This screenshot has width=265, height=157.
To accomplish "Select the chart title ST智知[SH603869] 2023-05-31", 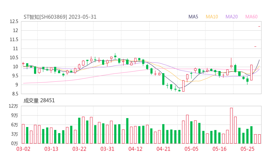I will [60, 17].
